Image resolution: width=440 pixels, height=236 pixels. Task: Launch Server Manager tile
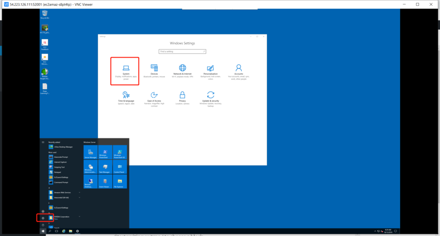tap(90, 152)
